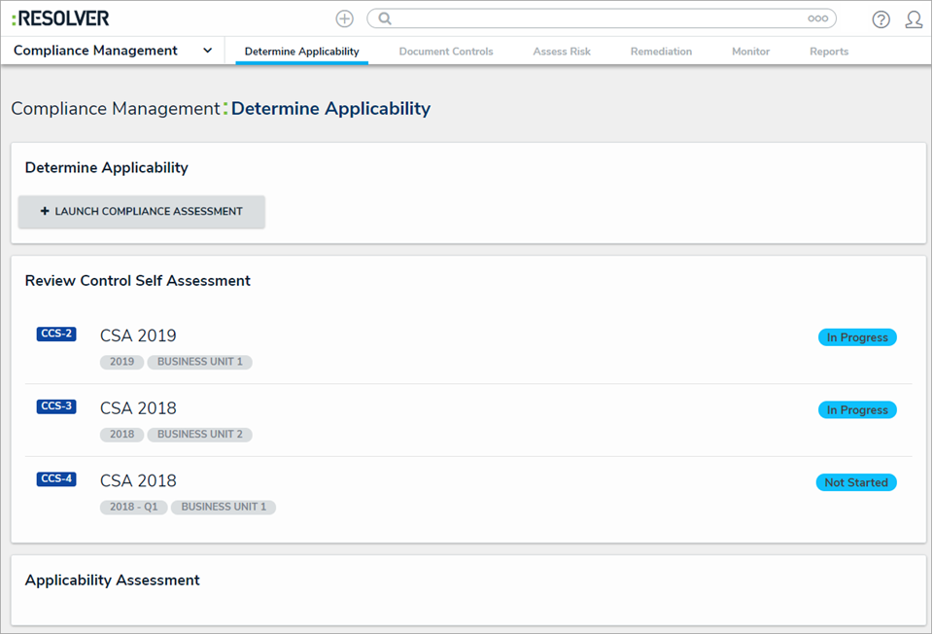Image resolution: width=933 pixels, height=634 pixels.
Task: Select the Determine Applicability tab
Action: tap(301, 52)
